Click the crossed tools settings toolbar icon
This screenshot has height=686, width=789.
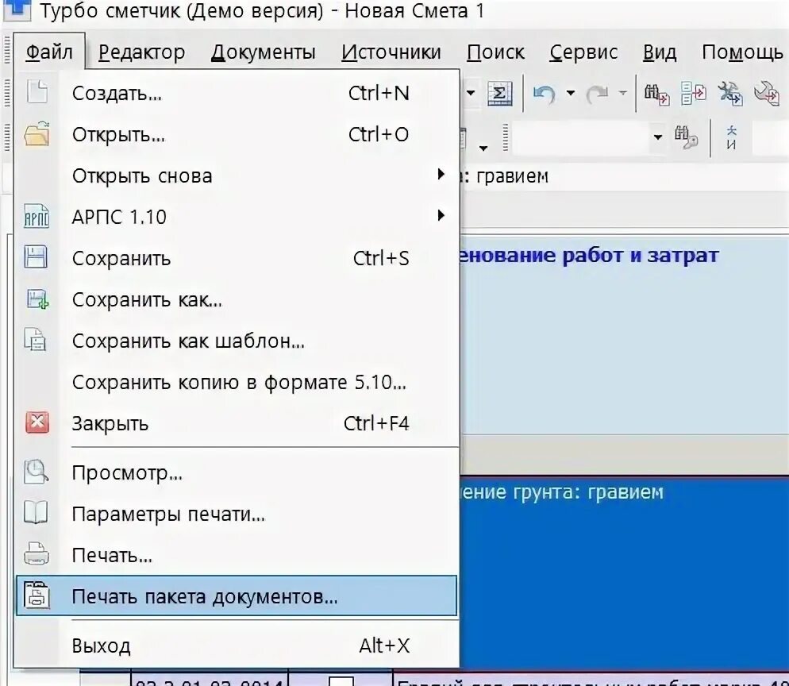[x=730, y=94]
